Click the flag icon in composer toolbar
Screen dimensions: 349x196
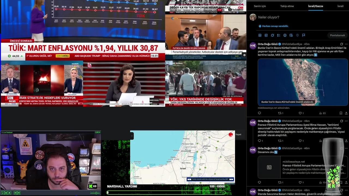pos(304,35)
